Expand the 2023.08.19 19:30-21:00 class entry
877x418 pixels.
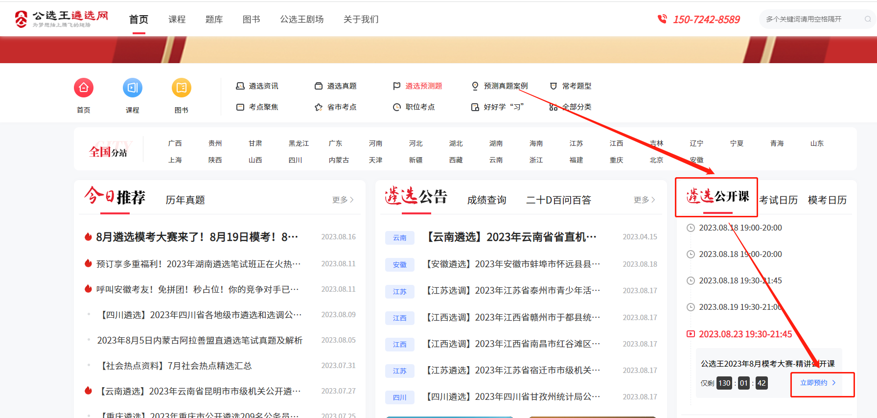coord(740,307)
